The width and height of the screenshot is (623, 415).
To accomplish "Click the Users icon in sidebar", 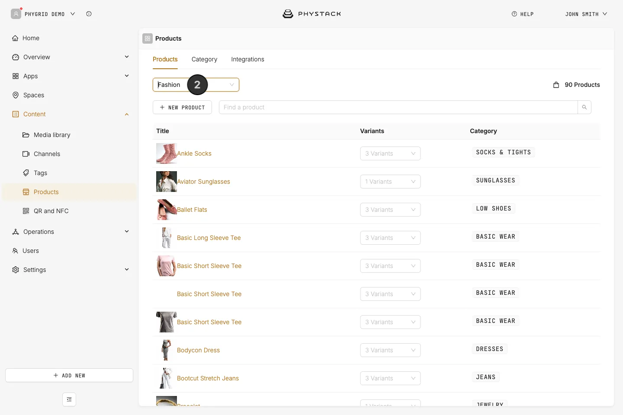I will (x=15, y=251).
